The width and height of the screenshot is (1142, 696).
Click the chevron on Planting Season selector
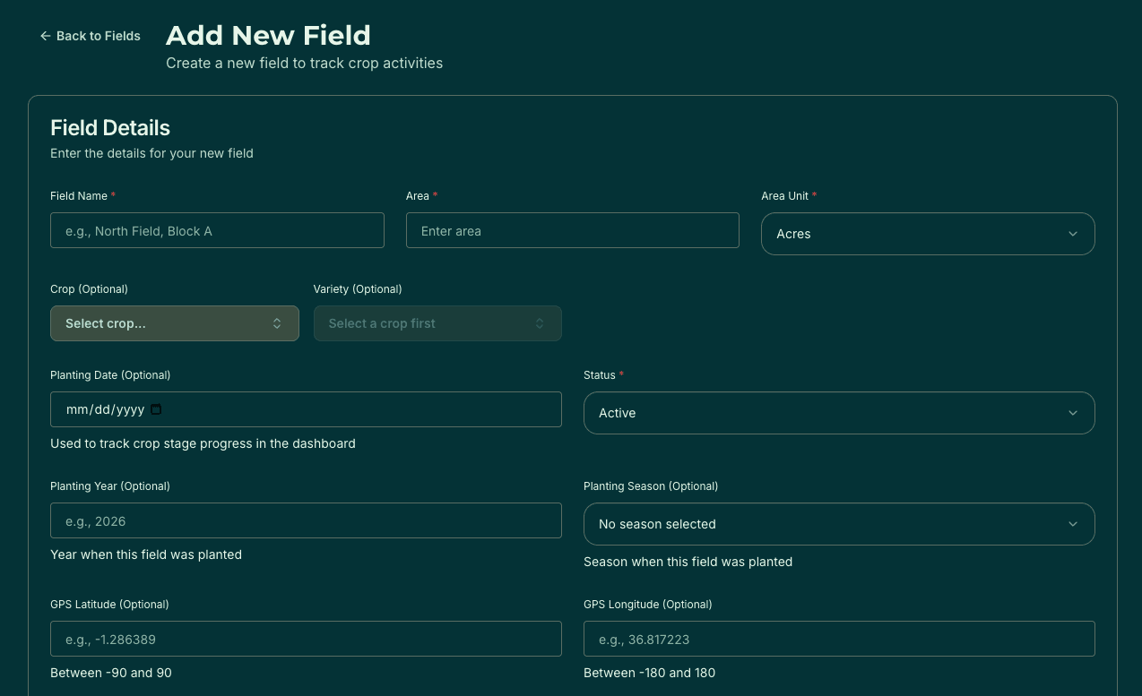(1073, 524)
